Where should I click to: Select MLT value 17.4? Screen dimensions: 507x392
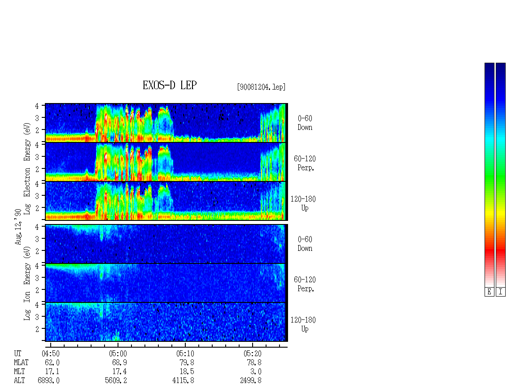120,371
